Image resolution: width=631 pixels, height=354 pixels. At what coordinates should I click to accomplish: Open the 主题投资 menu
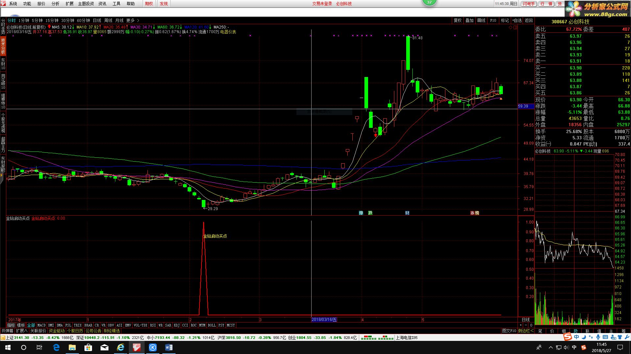click(86, 4)
